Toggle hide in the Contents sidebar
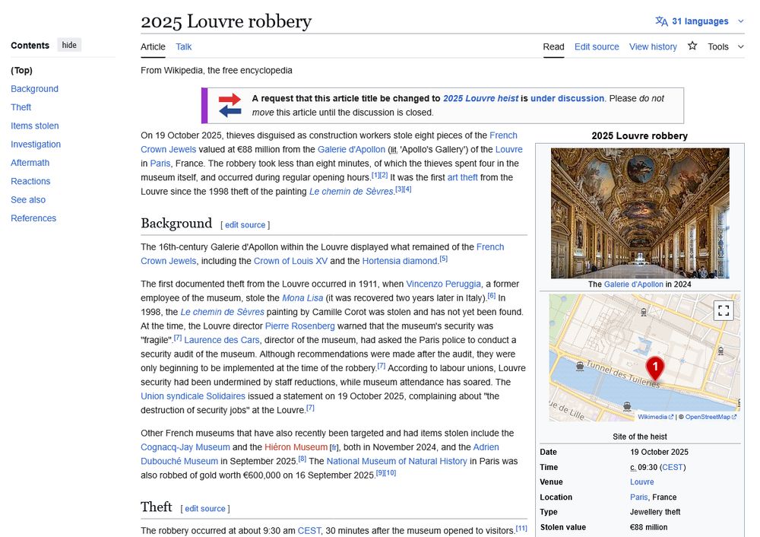 pos(69,45)
